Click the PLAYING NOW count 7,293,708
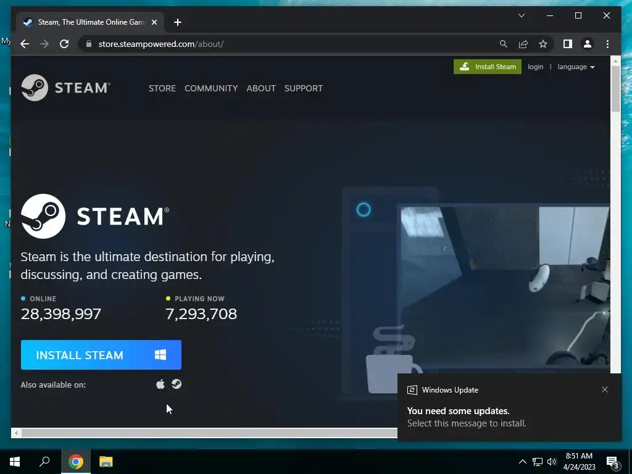The image size is (632, 474). coord(201,314)
